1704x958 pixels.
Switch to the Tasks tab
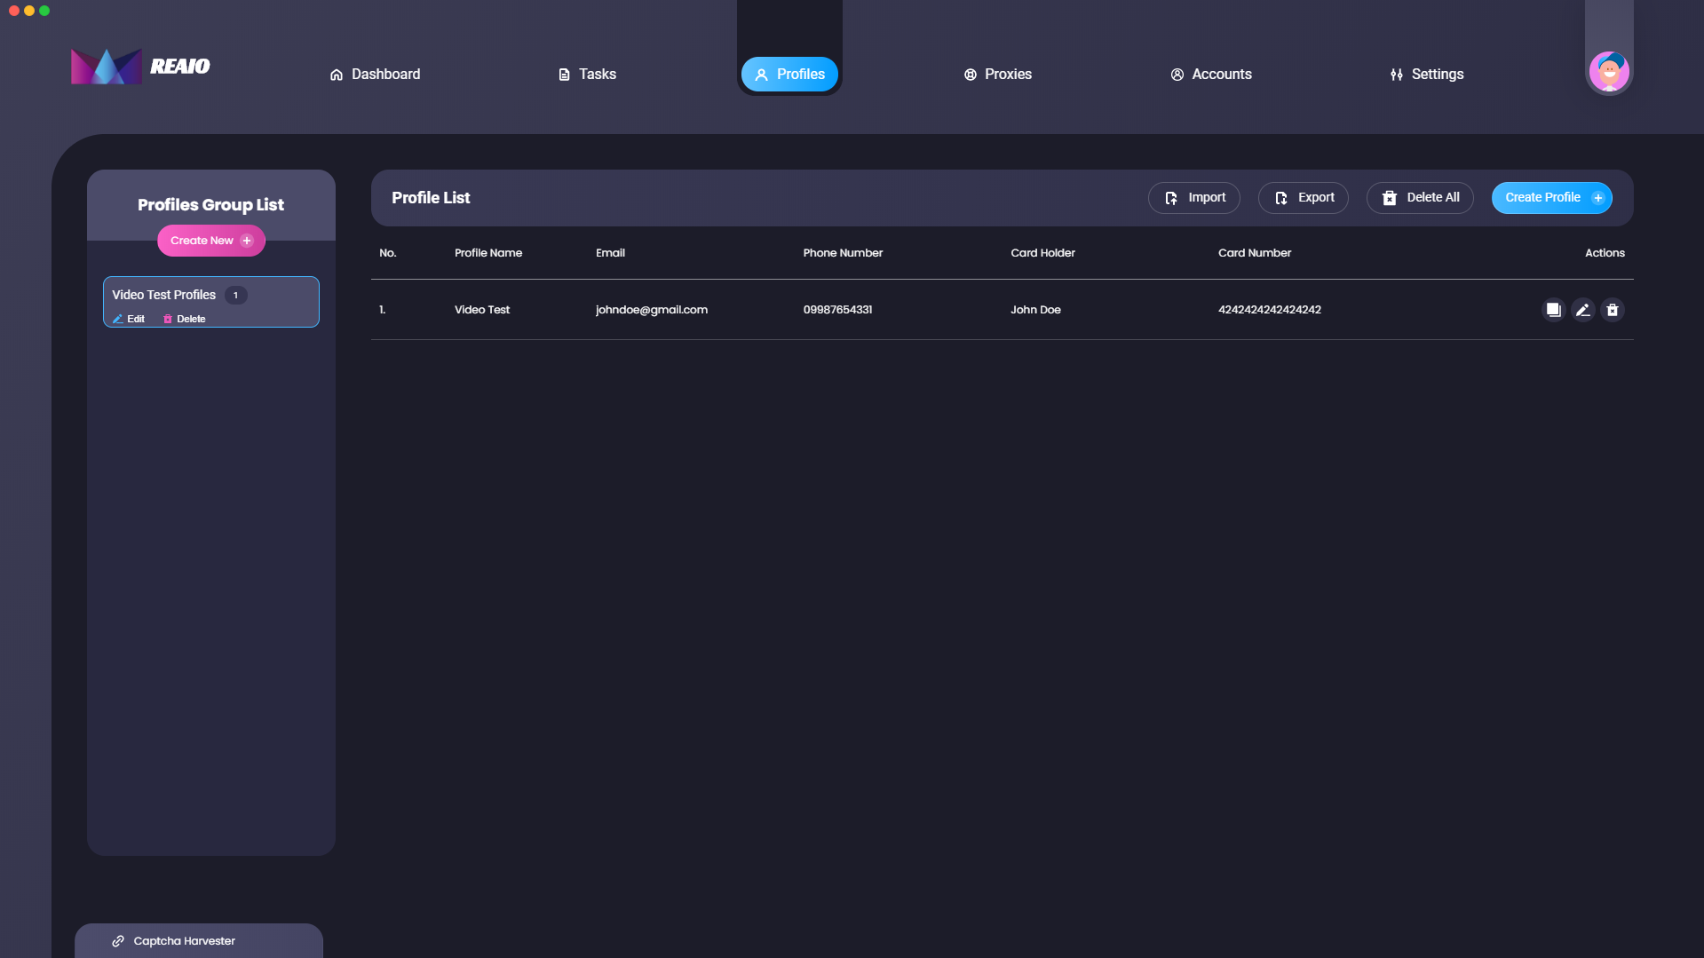(x=587, y=75)
